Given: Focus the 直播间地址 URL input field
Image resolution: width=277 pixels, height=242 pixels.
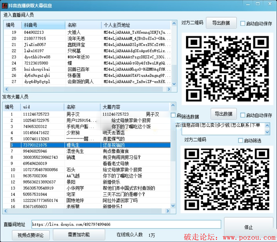Looking at the screenshot, I should pos(126,224).
